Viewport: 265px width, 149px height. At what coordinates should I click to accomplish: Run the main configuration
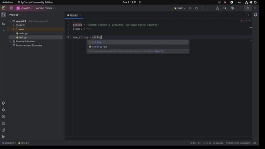pos(190,8)
